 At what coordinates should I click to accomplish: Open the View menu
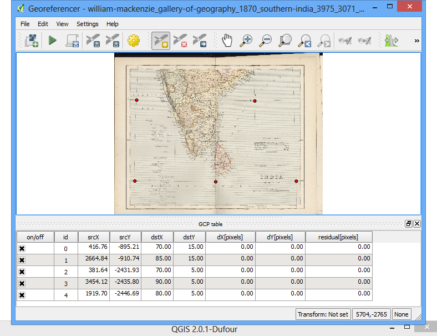(x=62, y=24)
